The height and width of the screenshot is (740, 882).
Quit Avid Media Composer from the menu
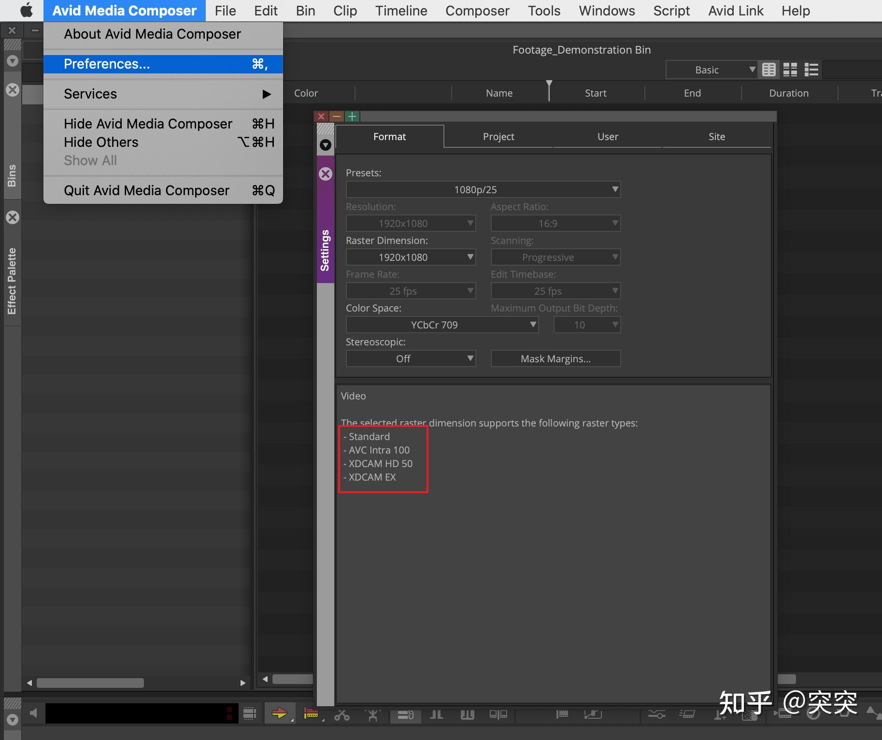click(163, 190)
